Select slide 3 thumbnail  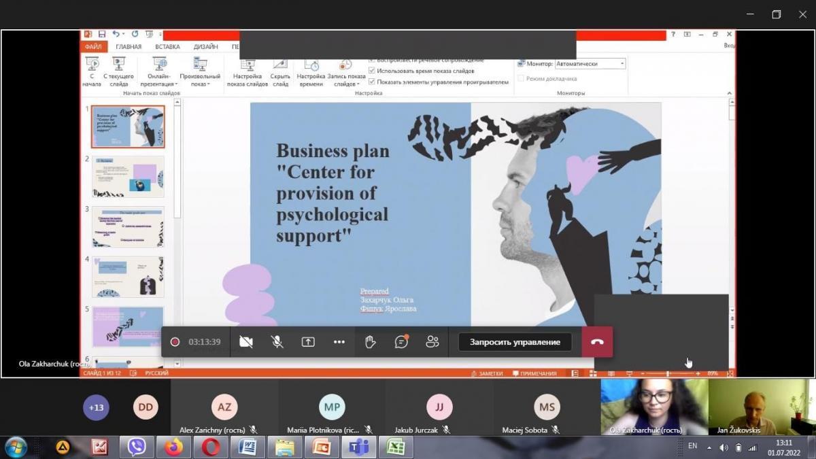click(128, 227)
